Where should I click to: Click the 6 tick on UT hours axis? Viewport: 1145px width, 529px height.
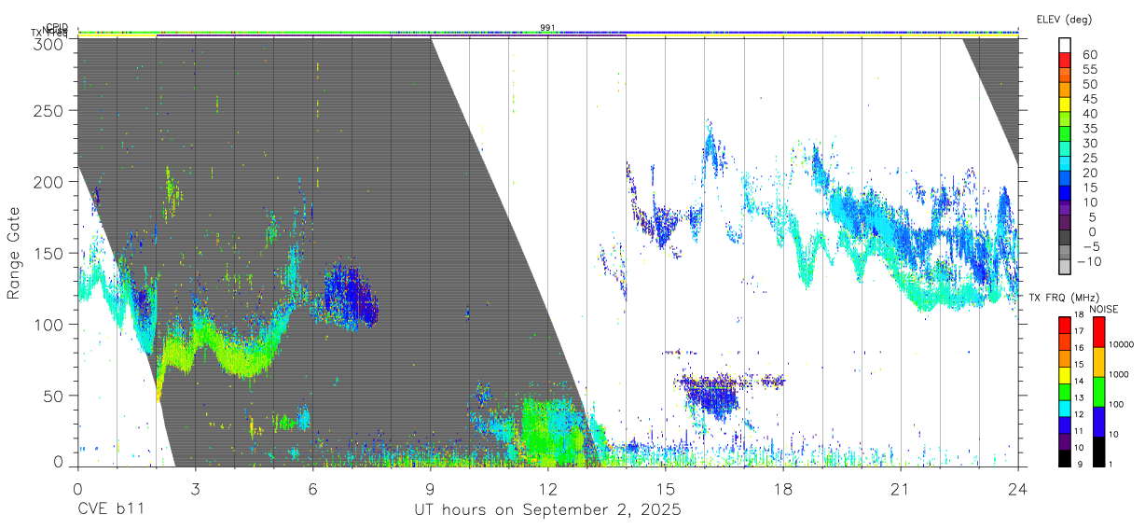click(312, 488)
